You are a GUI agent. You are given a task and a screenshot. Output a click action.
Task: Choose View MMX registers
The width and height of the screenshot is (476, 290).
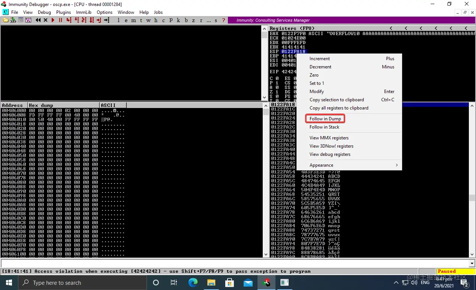(329, 138)
